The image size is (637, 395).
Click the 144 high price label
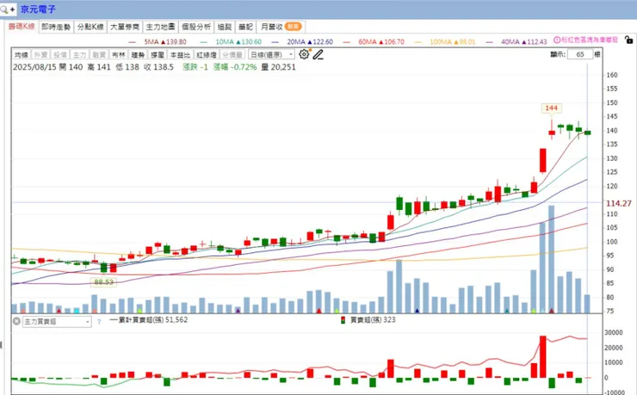[x=551, y=108]
